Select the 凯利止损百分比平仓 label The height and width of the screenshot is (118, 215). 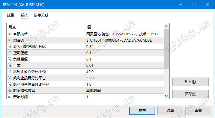29,78
